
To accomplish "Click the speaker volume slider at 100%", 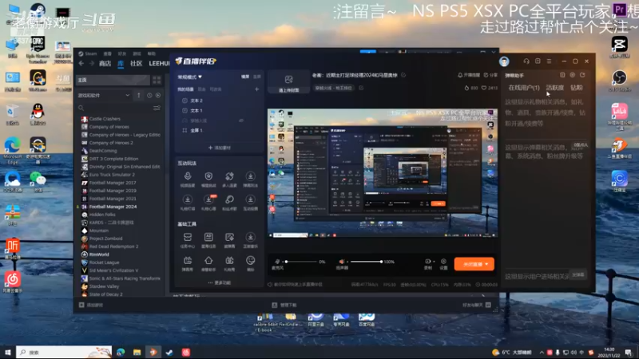I will (x=366, y=262).
